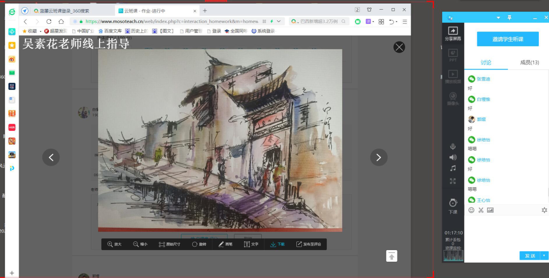Click the fullscreen expand arrows icon

click(453, 181)
